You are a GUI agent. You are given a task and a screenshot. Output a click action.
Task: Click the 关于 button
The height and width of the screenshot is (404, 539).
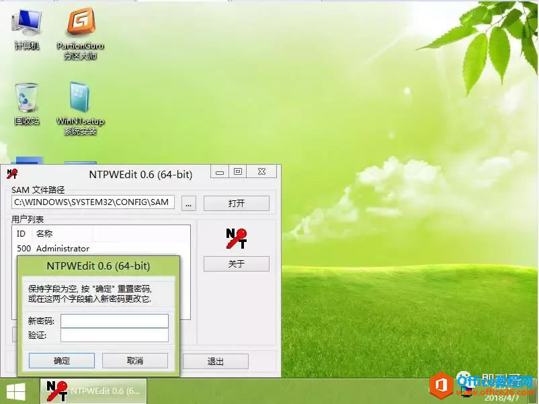tap(237, 264)
